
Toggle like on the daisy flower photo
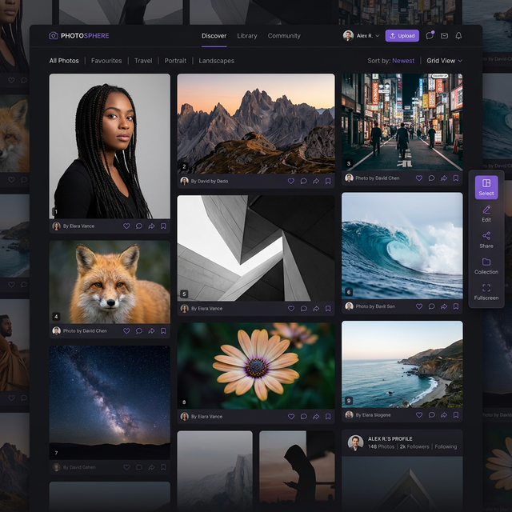tap(291, 416)
